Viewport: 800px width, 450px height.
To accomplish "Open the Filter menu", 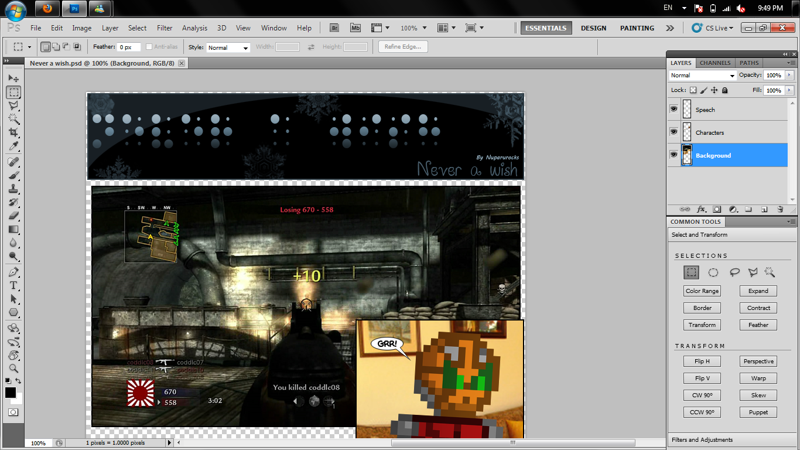I will pyautogui.click(x=165, y=28).
